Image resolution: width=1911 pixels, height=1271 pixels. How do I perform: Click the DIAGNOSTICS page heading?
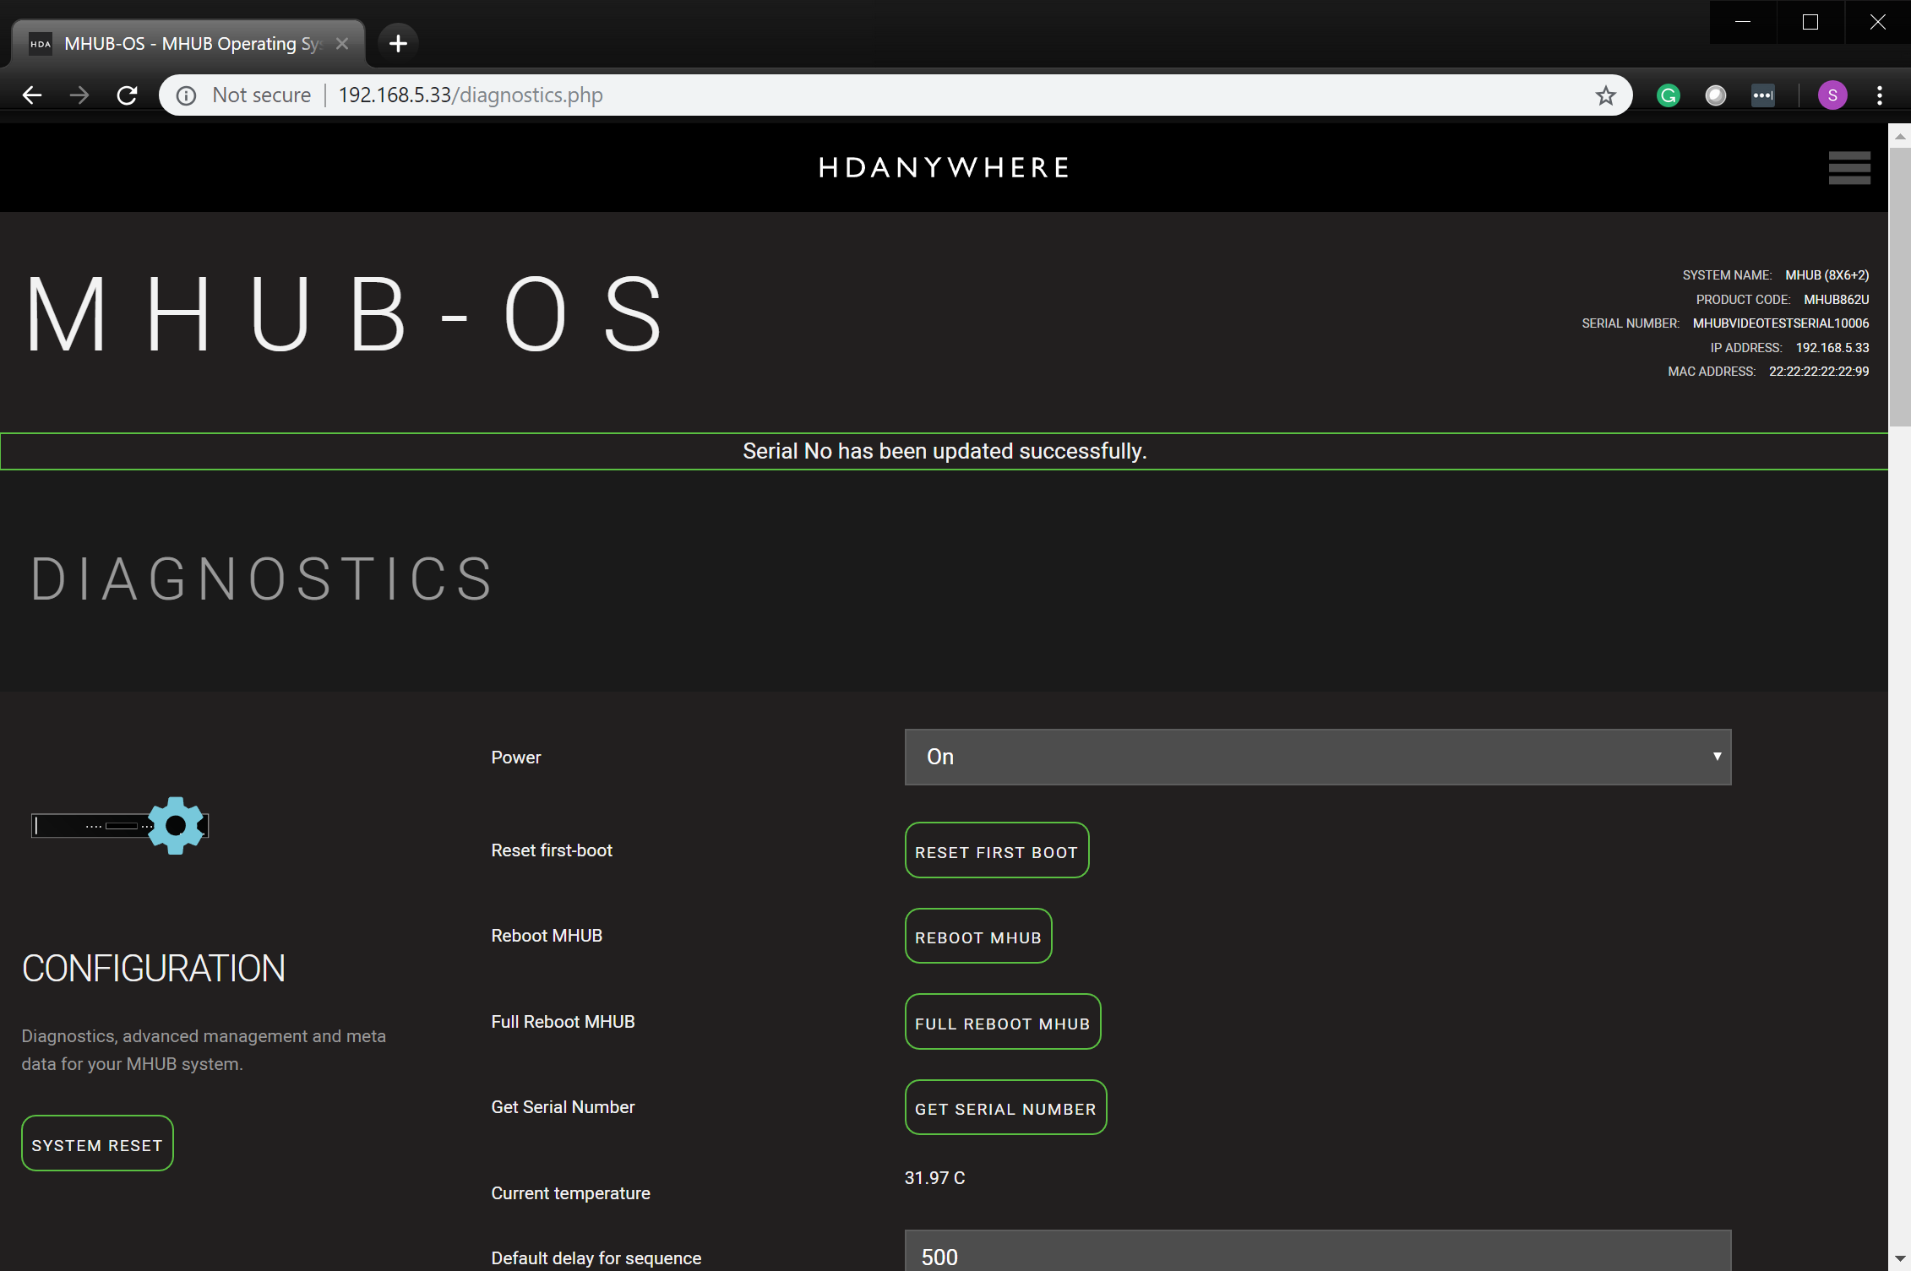[262, 579]
